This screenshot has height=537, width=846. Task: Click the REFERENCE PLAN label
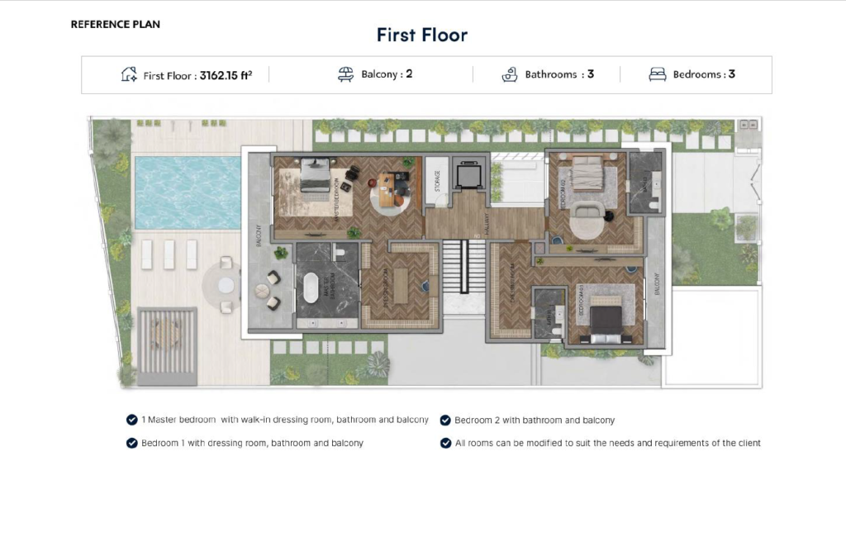point(116,24)
